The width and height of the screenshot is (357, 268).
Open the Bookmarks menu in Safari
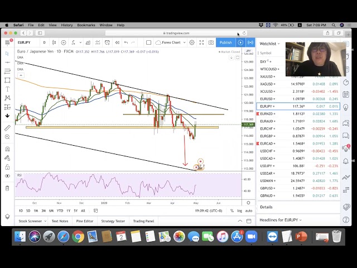(86, 25)
